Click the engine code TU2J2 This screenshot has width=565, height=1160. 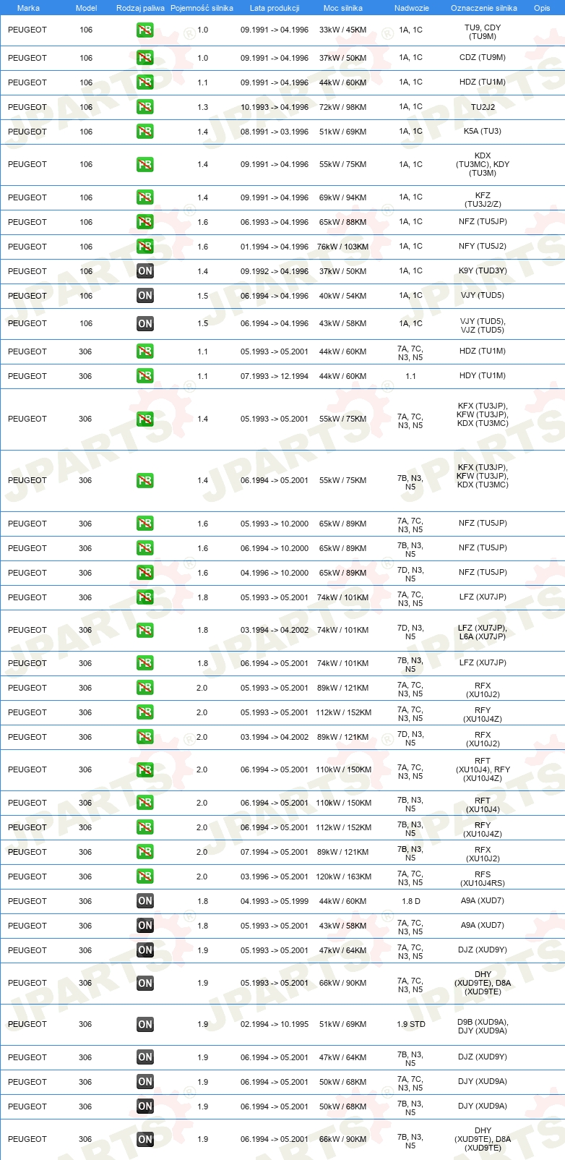click(x=483, y=107)
